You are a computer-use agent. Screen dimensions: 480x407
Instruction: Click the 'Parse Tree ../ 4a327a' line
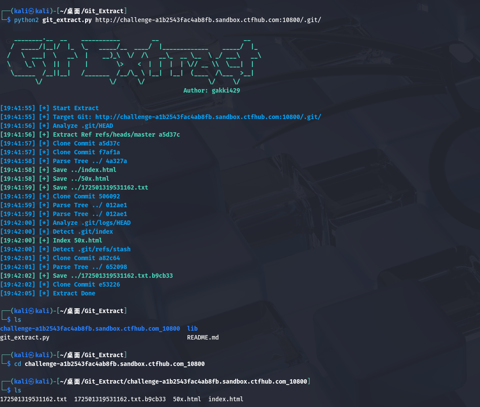point(90,161)
